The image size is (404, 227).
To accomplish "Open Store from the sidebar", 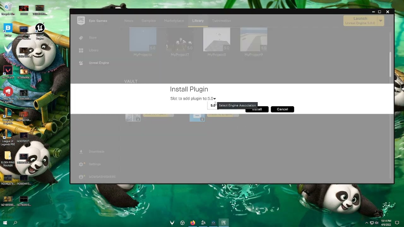I will [92, 38].
